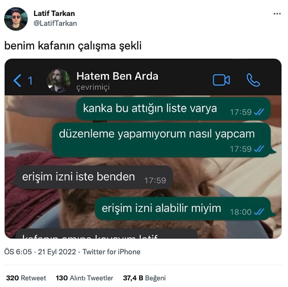The height and width of the screenshot is (287, 288).
Task: Click the read-receipt double check on 18:00 message
Action: click(x=259, y=212)
